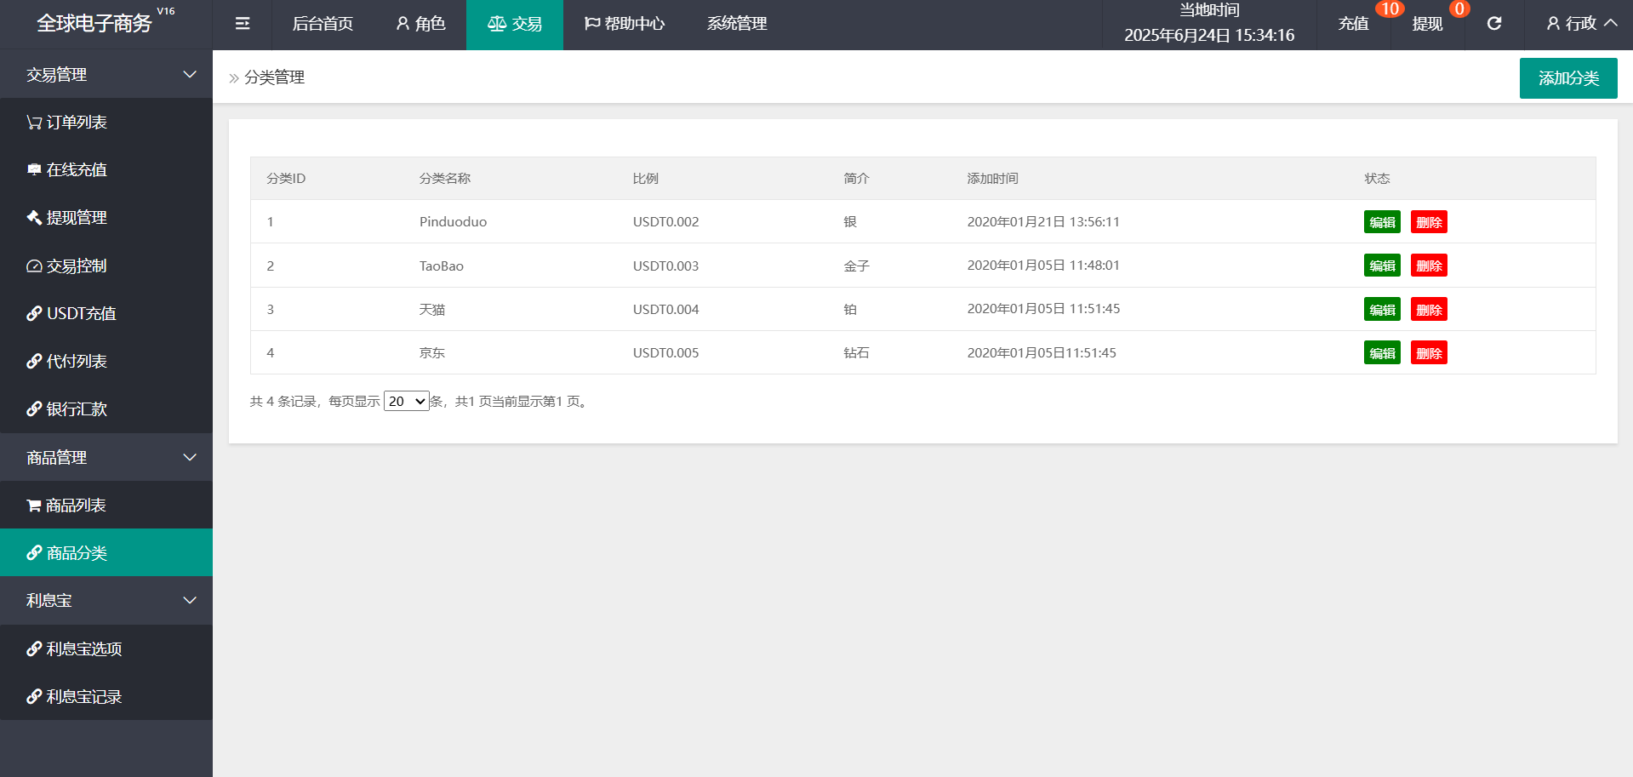Click link icon beside 利息宝选项
Viewport: 1633px width, 777px height.
(x=34, y=648)
